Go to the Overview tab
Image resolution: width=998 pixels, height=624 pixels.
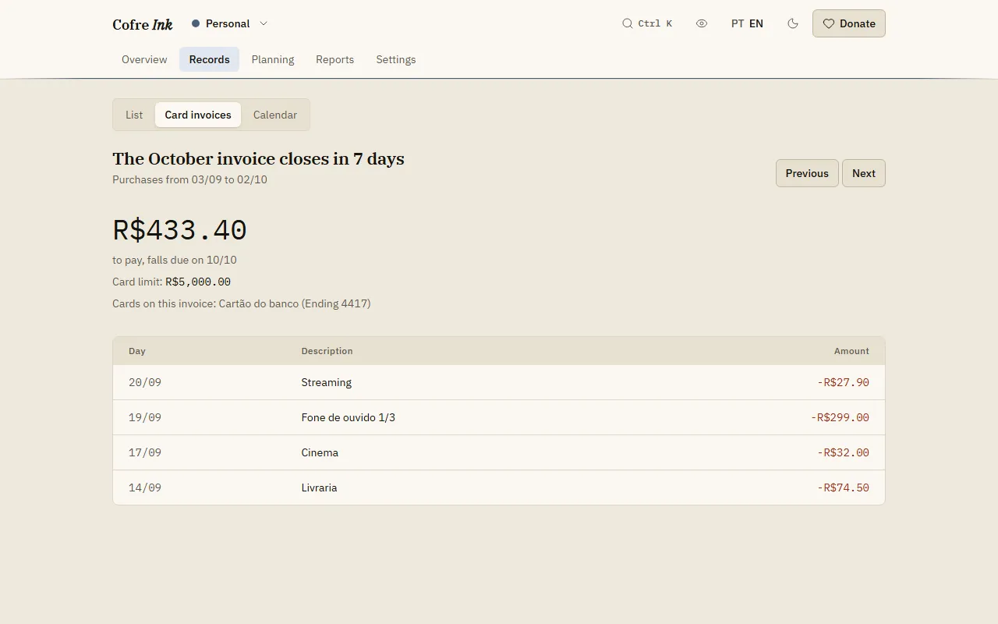pyautogui.click(x=144, y=59)
